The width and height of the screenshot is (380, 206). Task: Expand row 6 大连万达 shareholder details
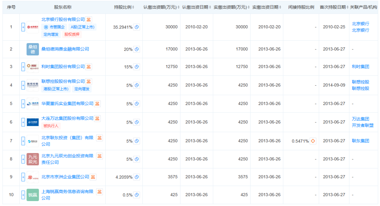tap(23, 122)
